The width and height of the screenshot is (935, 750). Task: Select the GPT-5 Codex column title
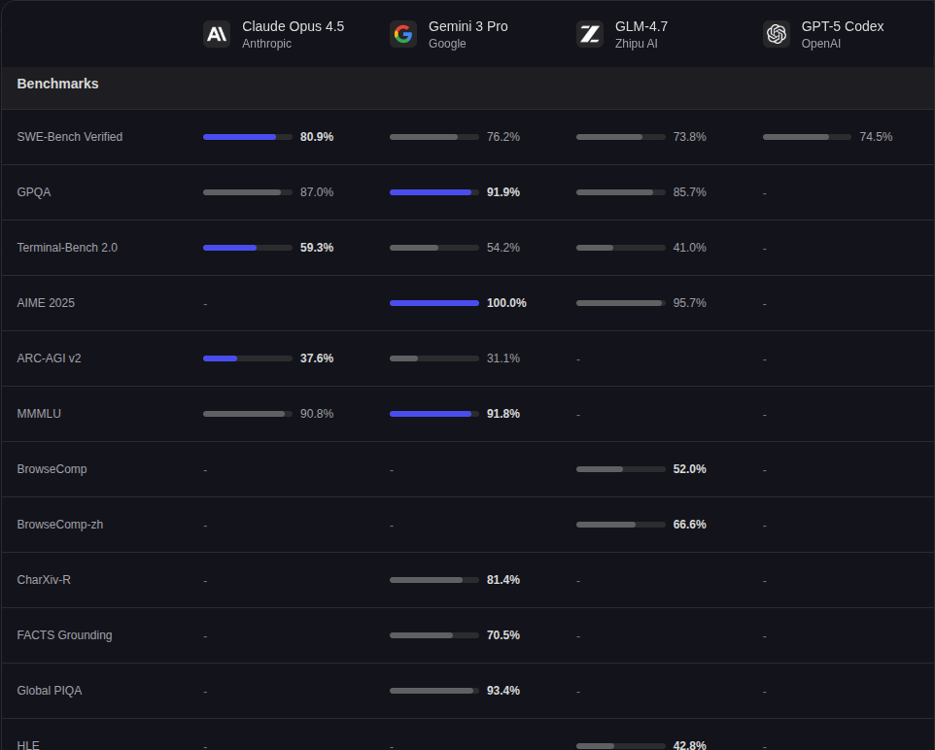click(x=842, y=26)
